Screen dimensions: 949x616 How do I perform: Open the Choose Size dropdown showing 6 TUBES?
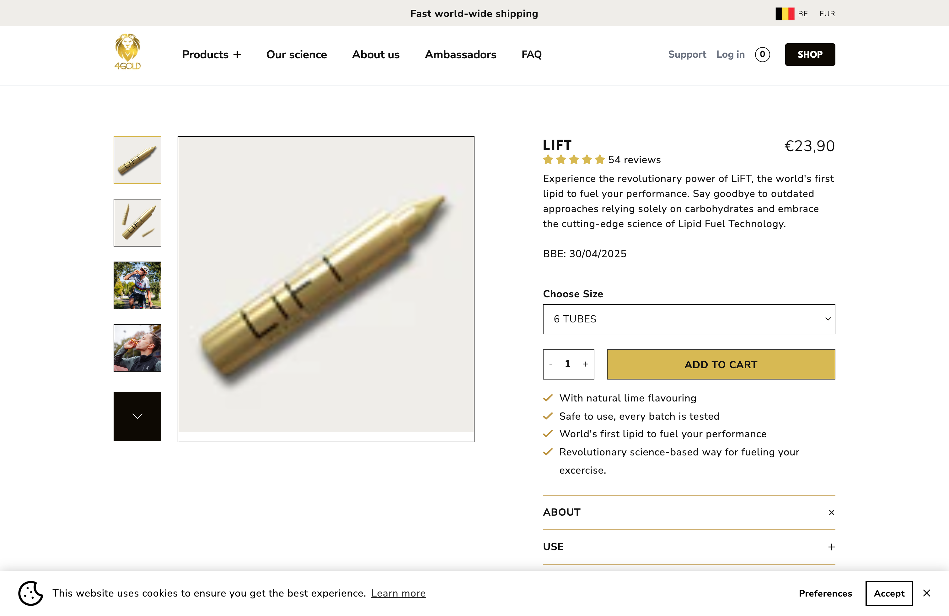[689, 319]
